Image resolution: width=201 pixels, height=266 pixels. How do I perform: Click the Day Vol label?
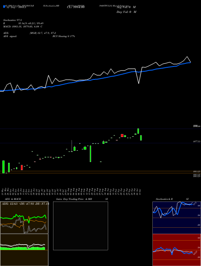pyautogui.click(x=126, y=12)
